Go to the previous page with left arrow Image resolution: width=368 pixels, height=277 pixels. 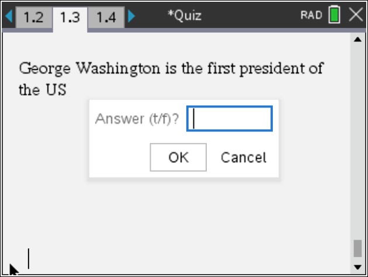pos(9,16)
